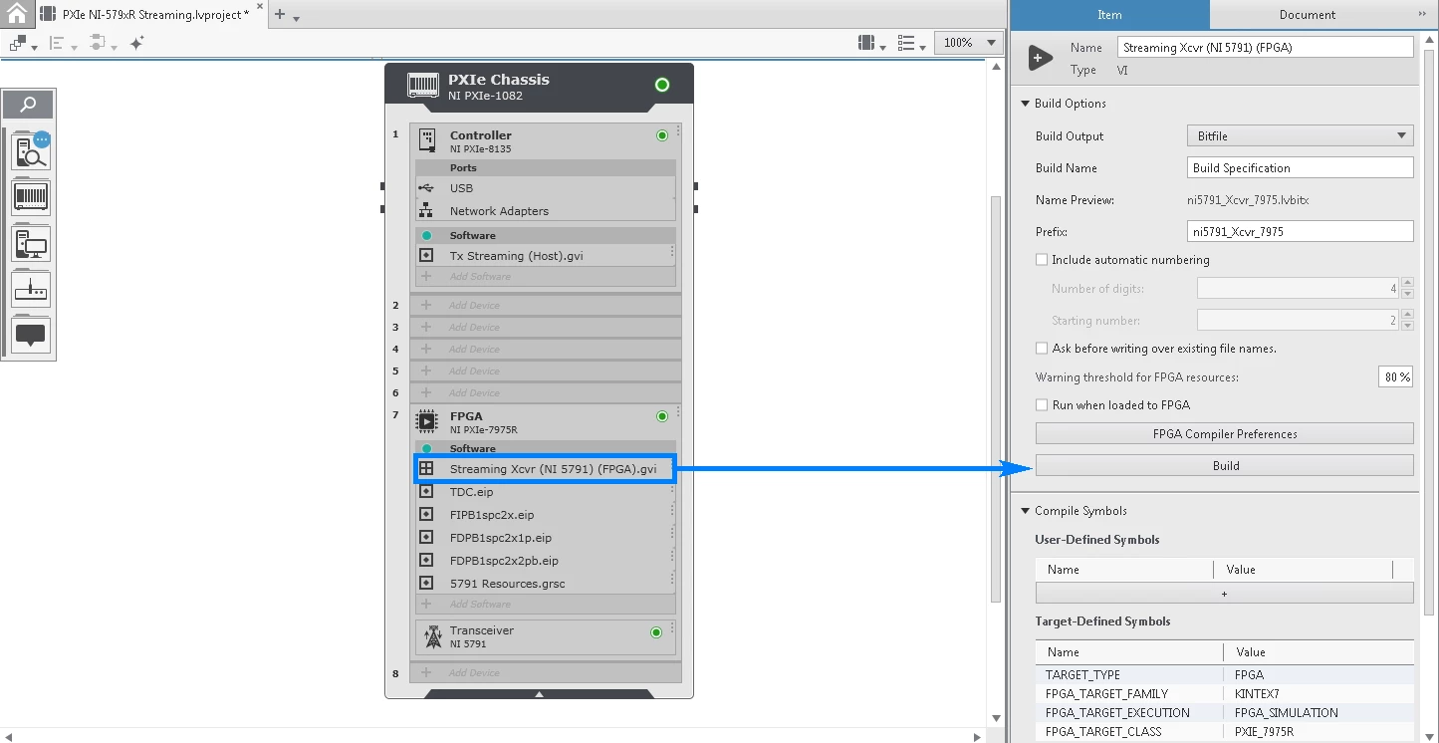Enable Run when loaded to FPGA
Screen dimensions: 1439x743
click(x=1042, y=404)
